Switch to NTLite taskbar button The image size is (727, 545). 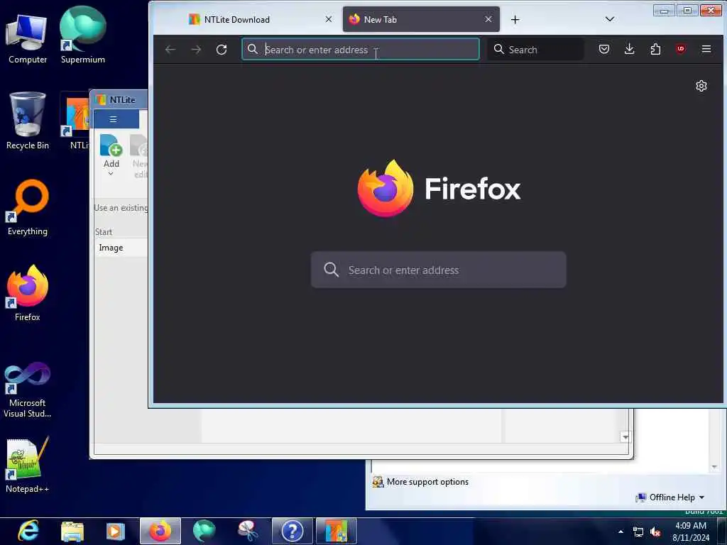[x=337, y=531]
